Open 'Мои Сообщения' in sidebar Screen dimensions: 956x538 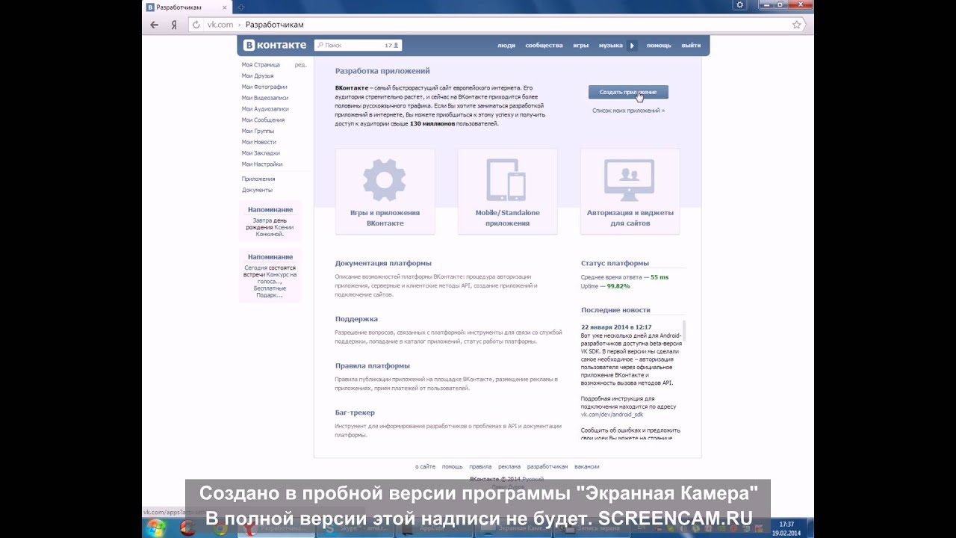[263, 120]
